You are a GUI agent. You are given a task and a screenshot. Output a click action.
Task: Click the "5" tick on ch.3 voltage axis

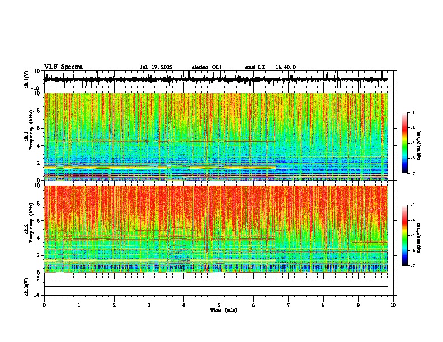point(39,278)
